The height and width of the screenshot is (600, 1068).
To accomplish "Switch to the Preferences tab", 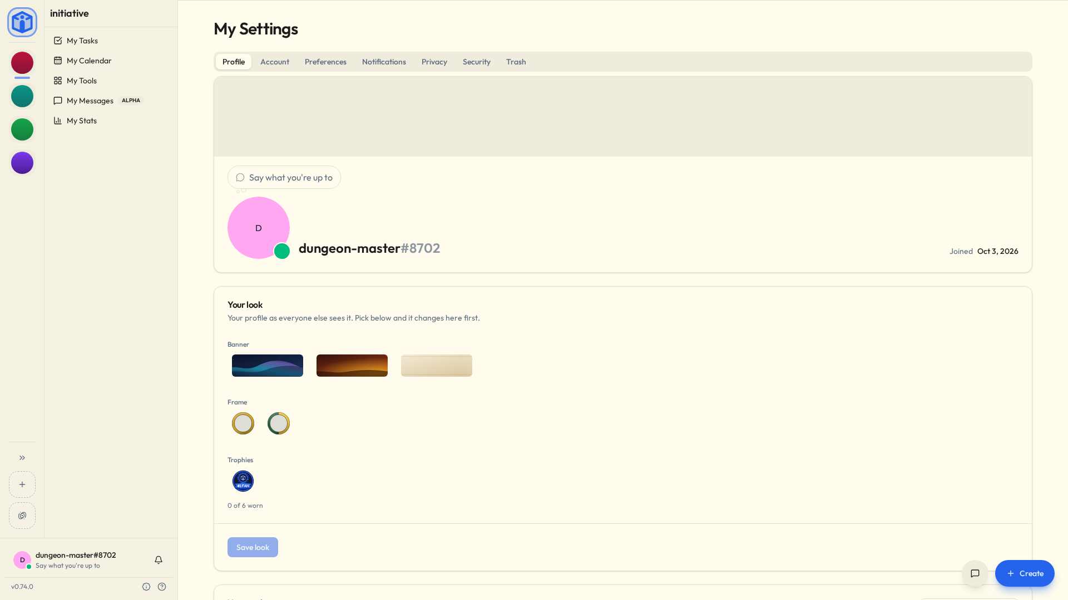I will tap(325, 62).
